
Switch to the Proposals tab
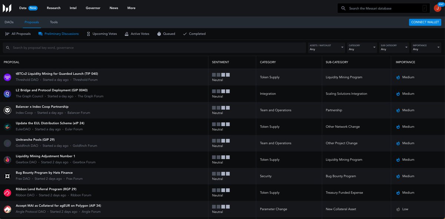click(x=32, y=22)
